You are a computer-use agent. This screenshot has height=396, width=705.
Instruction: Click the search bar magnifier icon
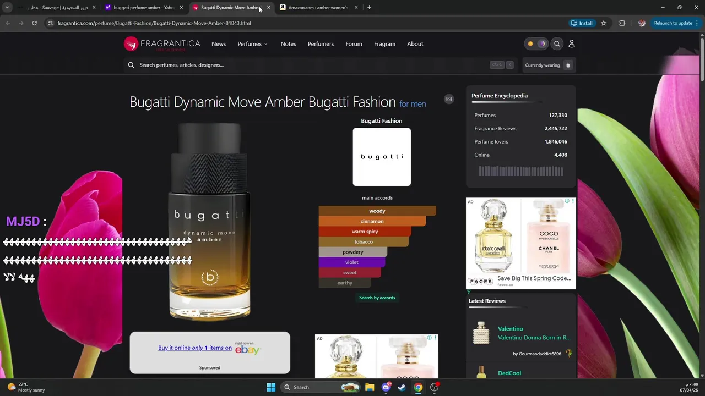(131, 65)
